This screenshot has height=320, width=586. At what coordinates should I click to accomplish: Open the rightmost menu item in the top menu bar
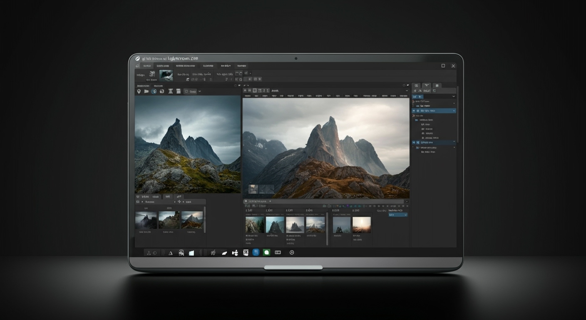point(241,65)
